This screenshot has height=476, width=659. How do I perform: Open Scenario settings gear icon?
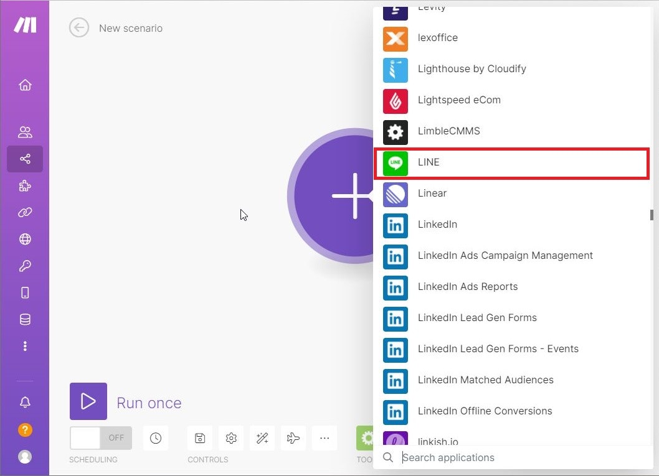click(x=231, y=438)
